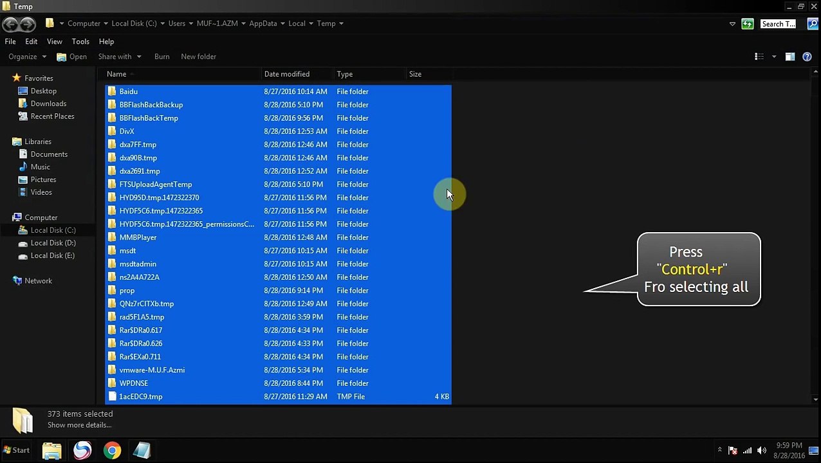Expand the Computer breadcrumb arrow

click(x=106, y=24)
